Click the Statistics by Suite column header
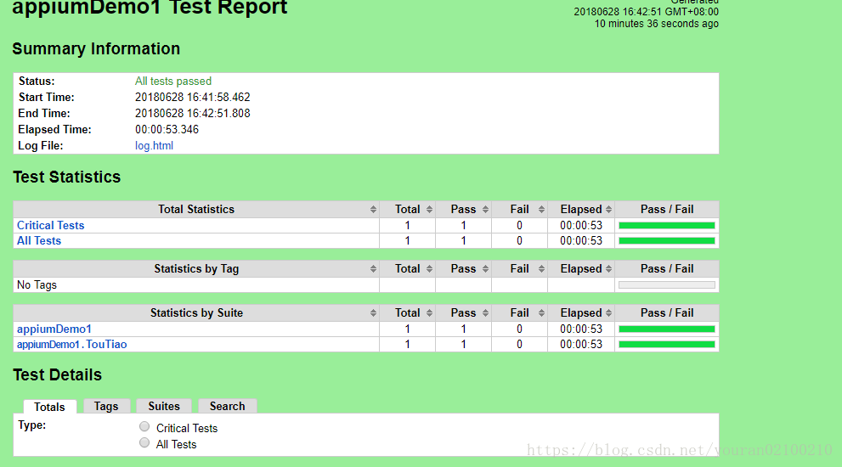The height and width of the screenshot is (467, 842). pyautogui.click(x=196, y=313)
